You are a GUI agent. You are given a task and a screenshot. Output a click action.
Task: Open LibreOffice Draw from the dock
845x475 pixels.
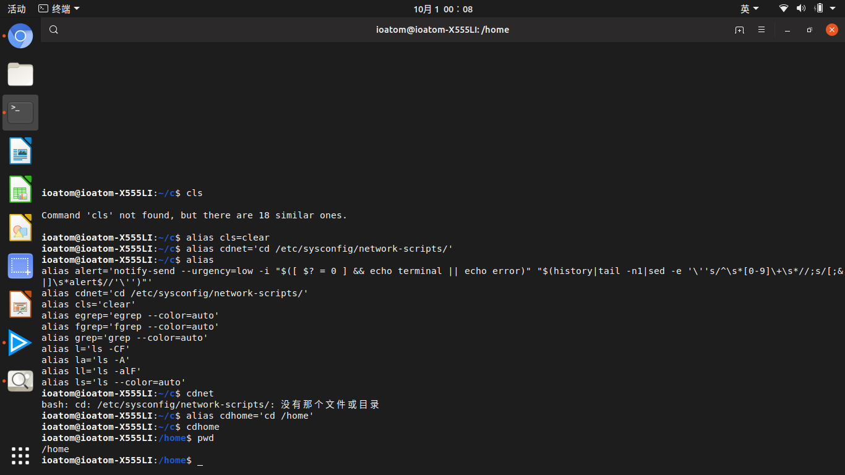point(20,228)
